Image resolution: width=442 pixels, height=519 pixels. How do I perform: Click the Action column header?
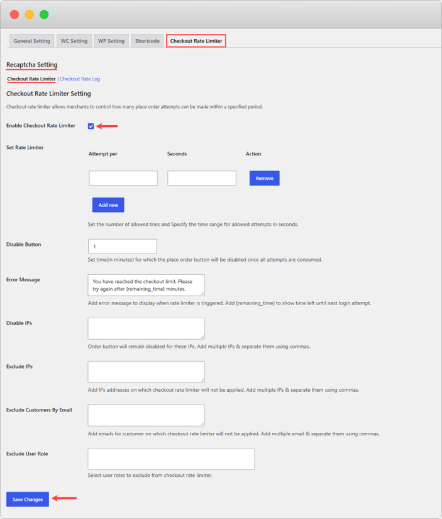tap(253, 154)
